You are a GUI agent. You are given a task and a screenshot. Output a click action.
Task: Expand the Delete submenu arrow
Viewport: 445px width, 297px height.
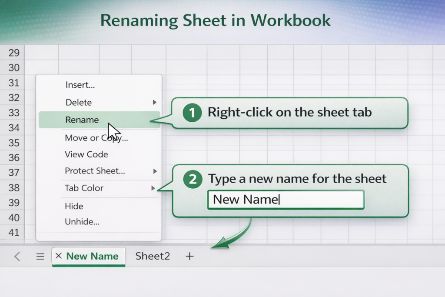155,102
